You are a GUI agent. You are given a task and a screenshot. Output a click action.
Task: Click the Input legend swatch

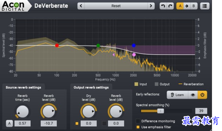(x=136, y=84)
